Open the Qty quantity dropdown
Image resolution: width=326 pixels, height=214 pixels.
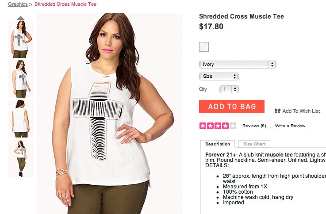point(229,89)
